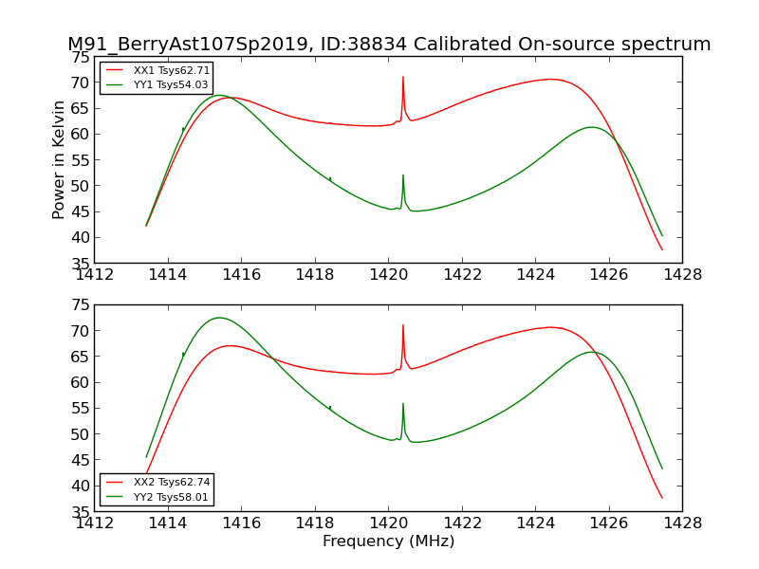
Task: Click the 1426 tick label under bottom plot
Action: click(609, 523)
